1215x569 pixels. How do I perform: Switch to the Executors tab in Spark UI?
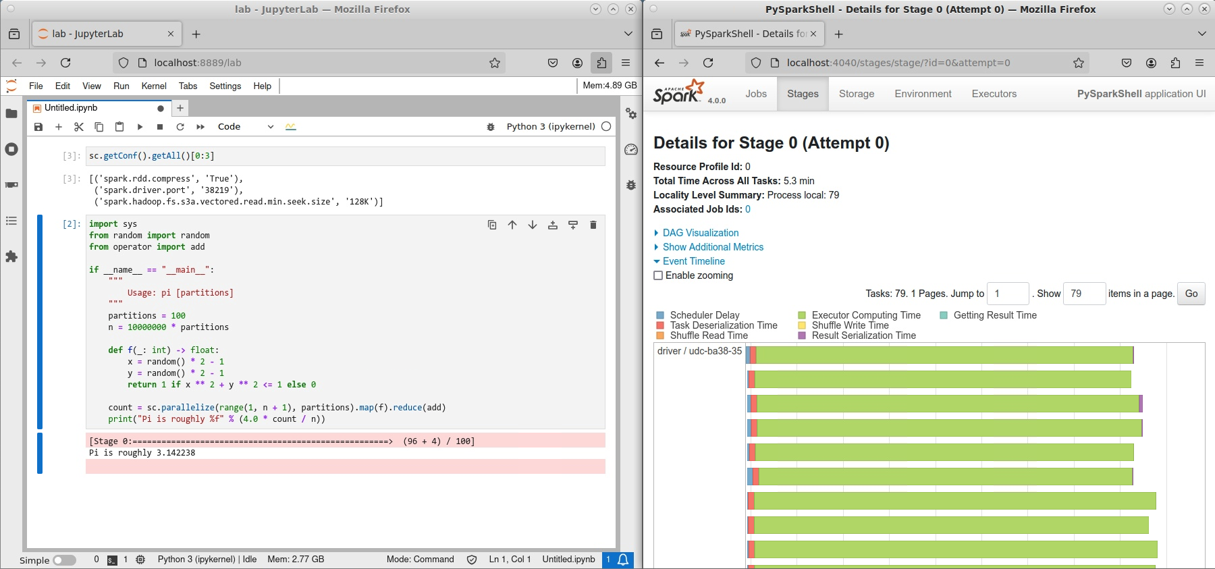click(x=994, y=94)
